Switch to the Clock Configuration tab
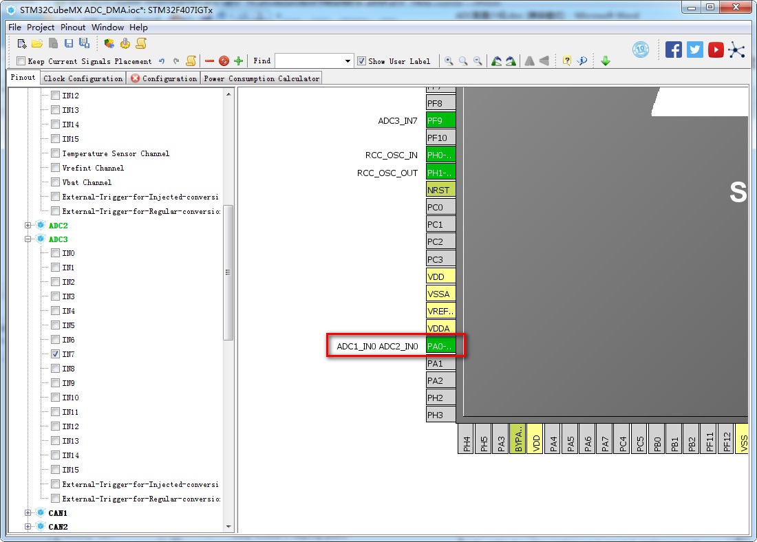The width and height of the screenshot is (757, 542). (x=83, y=78)
